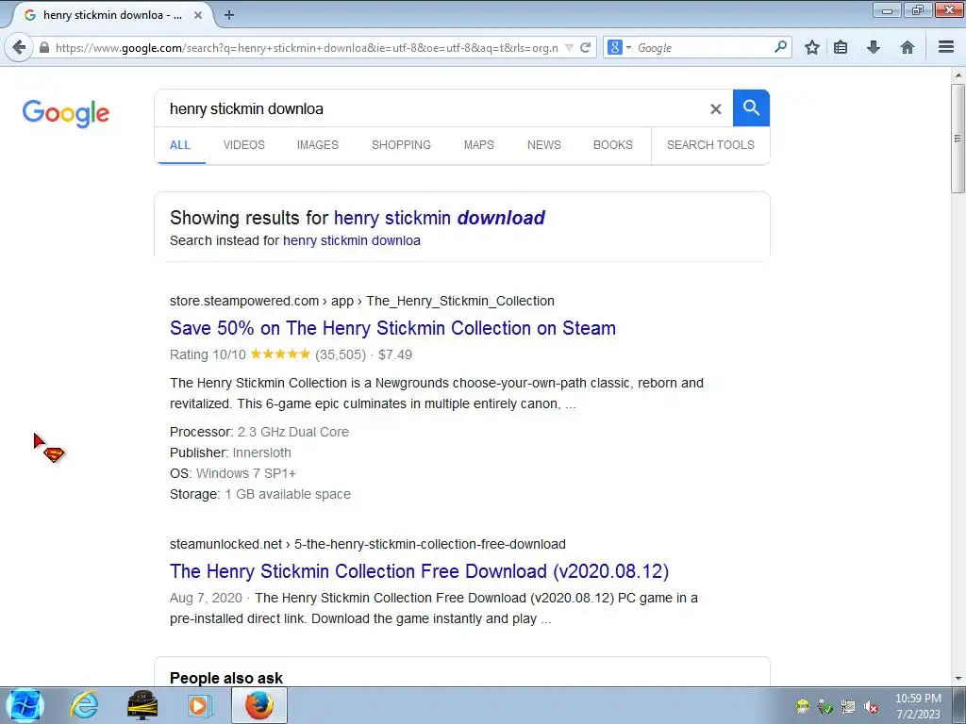Click the People also ask heading
966x724 pixels.
coord(226,678)
